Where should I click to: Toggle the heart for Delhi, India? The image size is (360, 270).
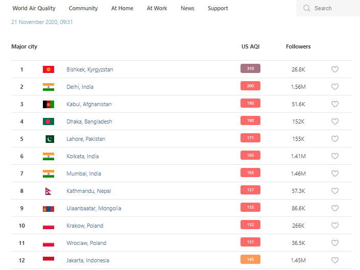pyautogui.click(x=335, y=87)
